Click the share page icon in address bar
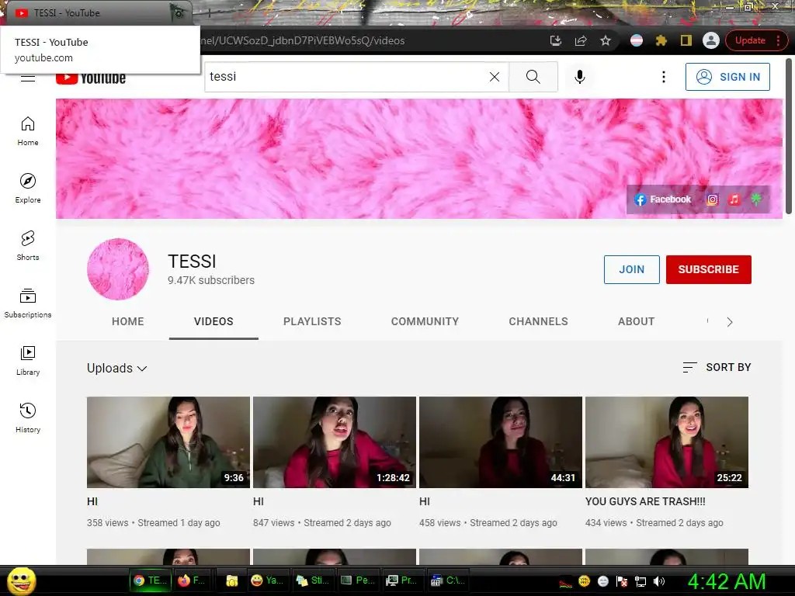This screenshot has width=795, height=596. point(581,40)
